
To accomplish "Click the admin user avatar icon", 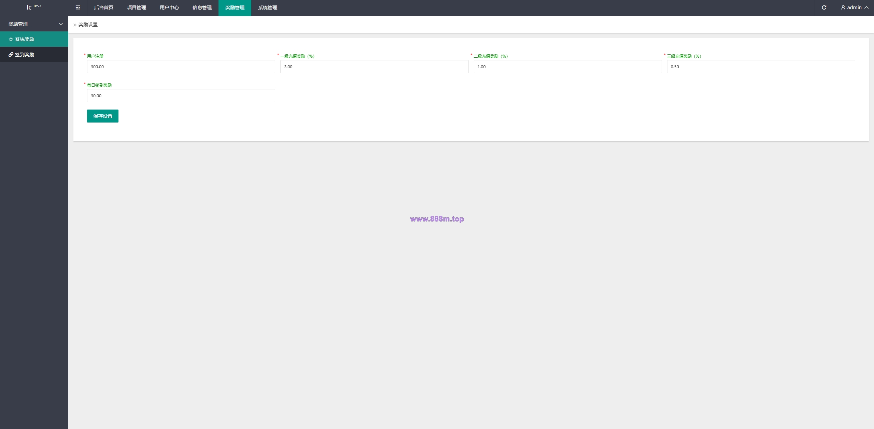I will click(x=843, y=8).
